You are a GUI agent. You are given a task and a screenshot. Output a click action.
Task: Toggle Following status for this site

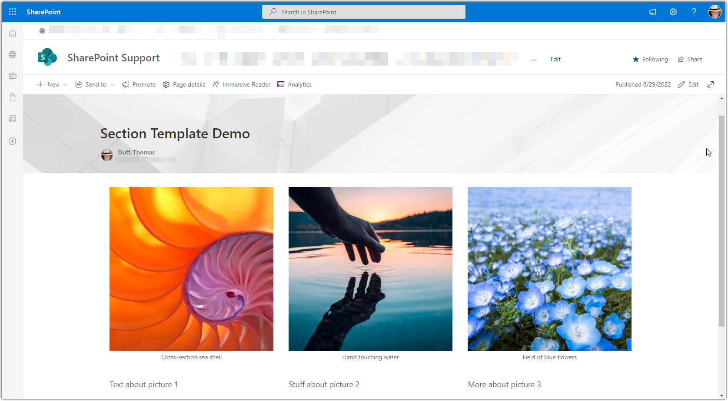(x=650, y=59)
